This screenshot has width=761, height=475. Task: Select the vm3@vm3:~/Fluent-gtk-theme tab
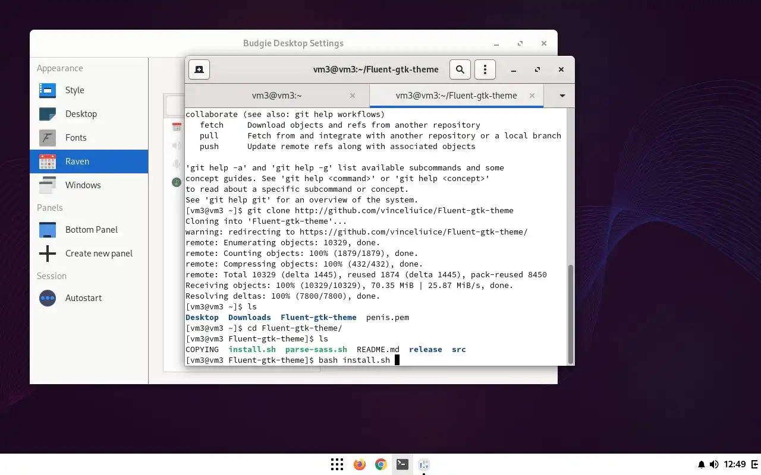pos(456,96)
